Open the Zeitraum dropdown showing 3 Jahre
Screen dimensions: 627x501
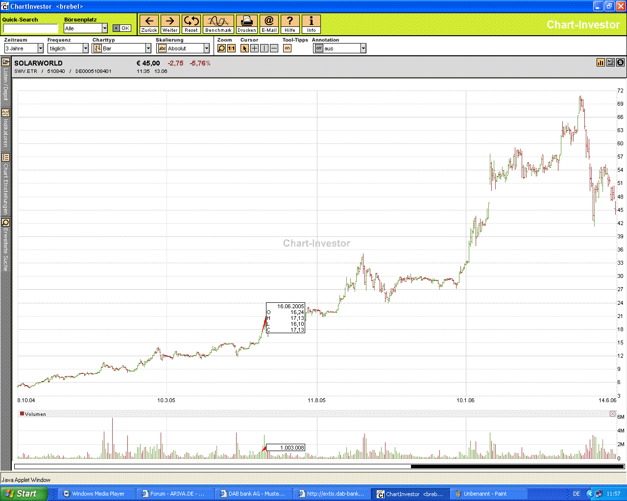(41, 48)
